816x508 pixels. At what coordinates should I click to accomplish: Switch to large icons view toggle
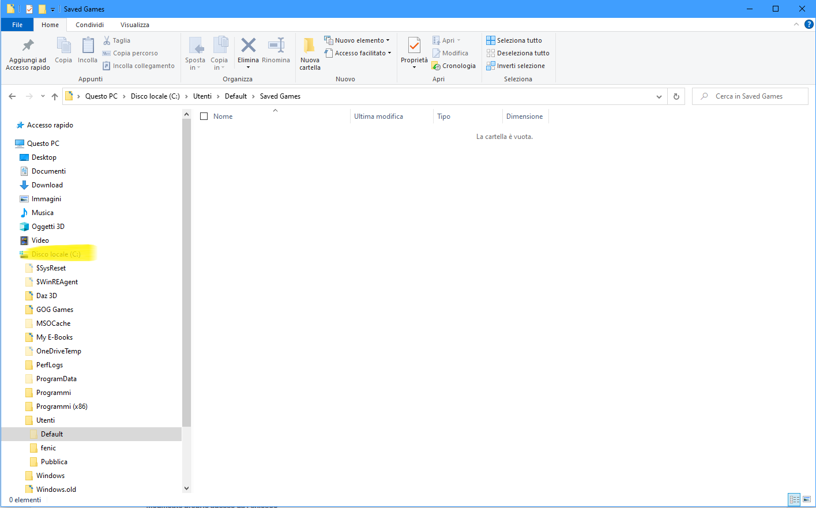pos(807,499)
